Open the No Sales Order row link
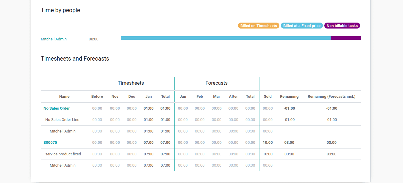The image size is (403, 183). click(x=57, y=108)
